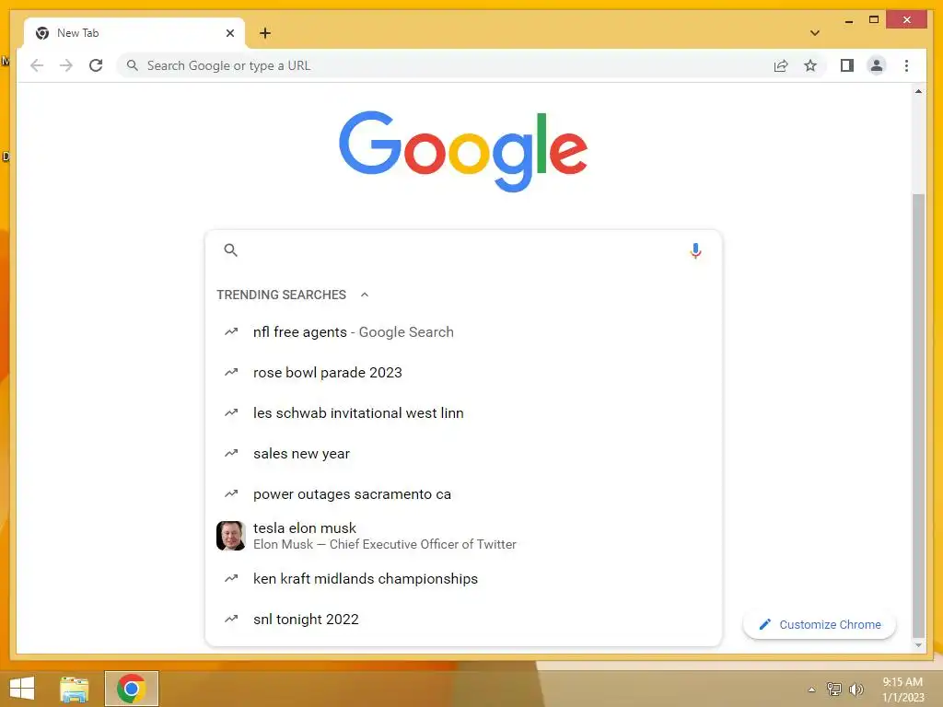Viewport: 943px width, 707px height.
Task: Open File Explorer from the taskbar
Action: click(x=74, y=689)
